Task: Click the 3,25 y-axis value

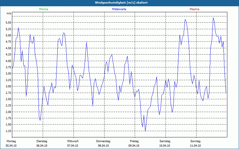Action: (x=9, y=80)
